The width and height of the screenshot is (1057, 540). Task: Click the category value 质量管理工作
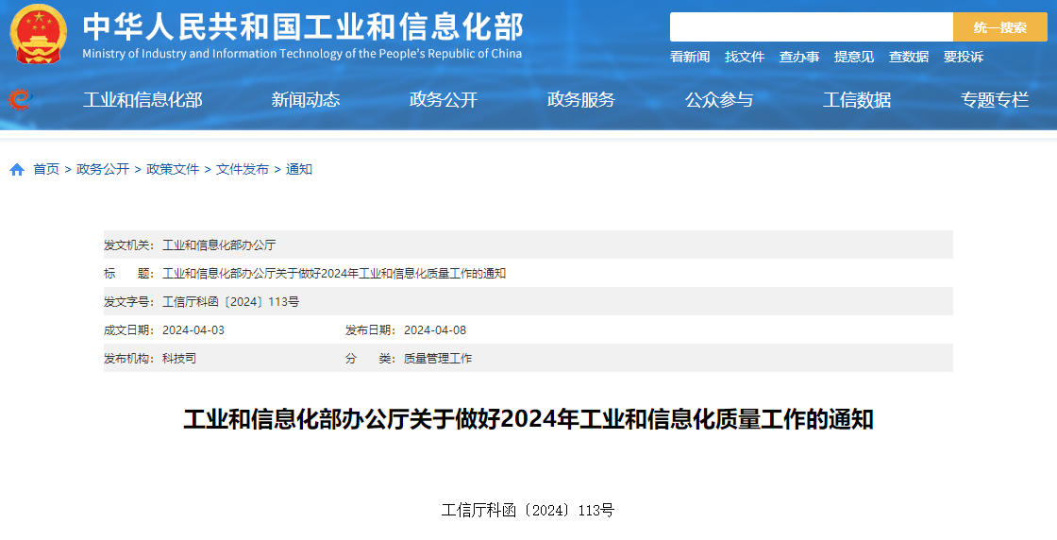tap(438, 358)
